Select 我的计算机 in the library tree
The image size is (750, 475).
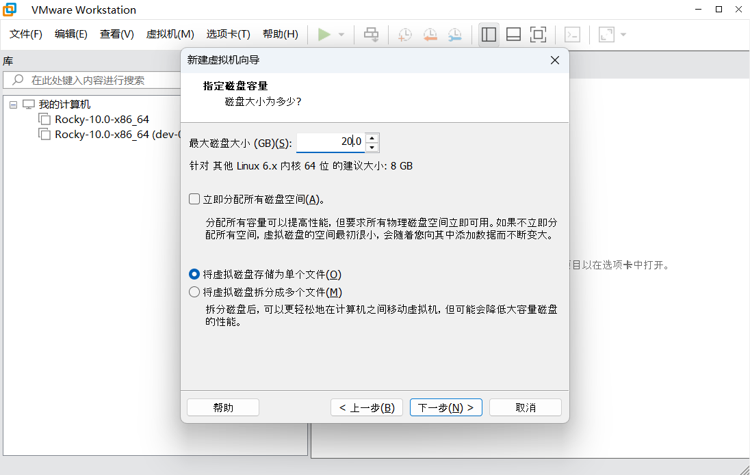[x=64, y=104]
